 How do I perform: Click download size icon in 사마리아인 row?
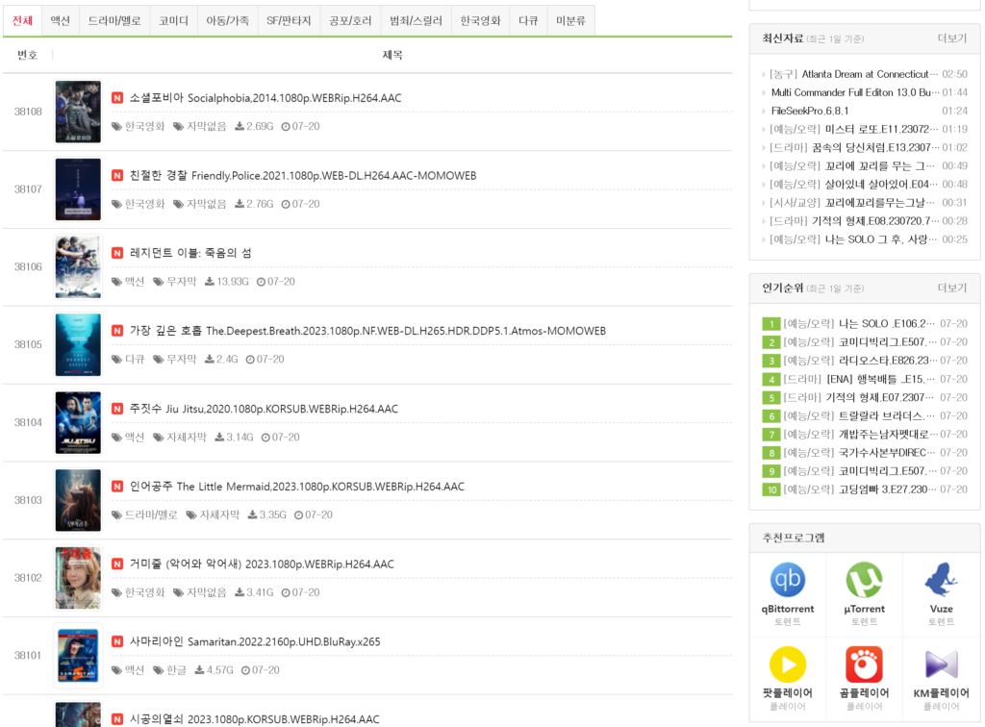pos(199,670)
